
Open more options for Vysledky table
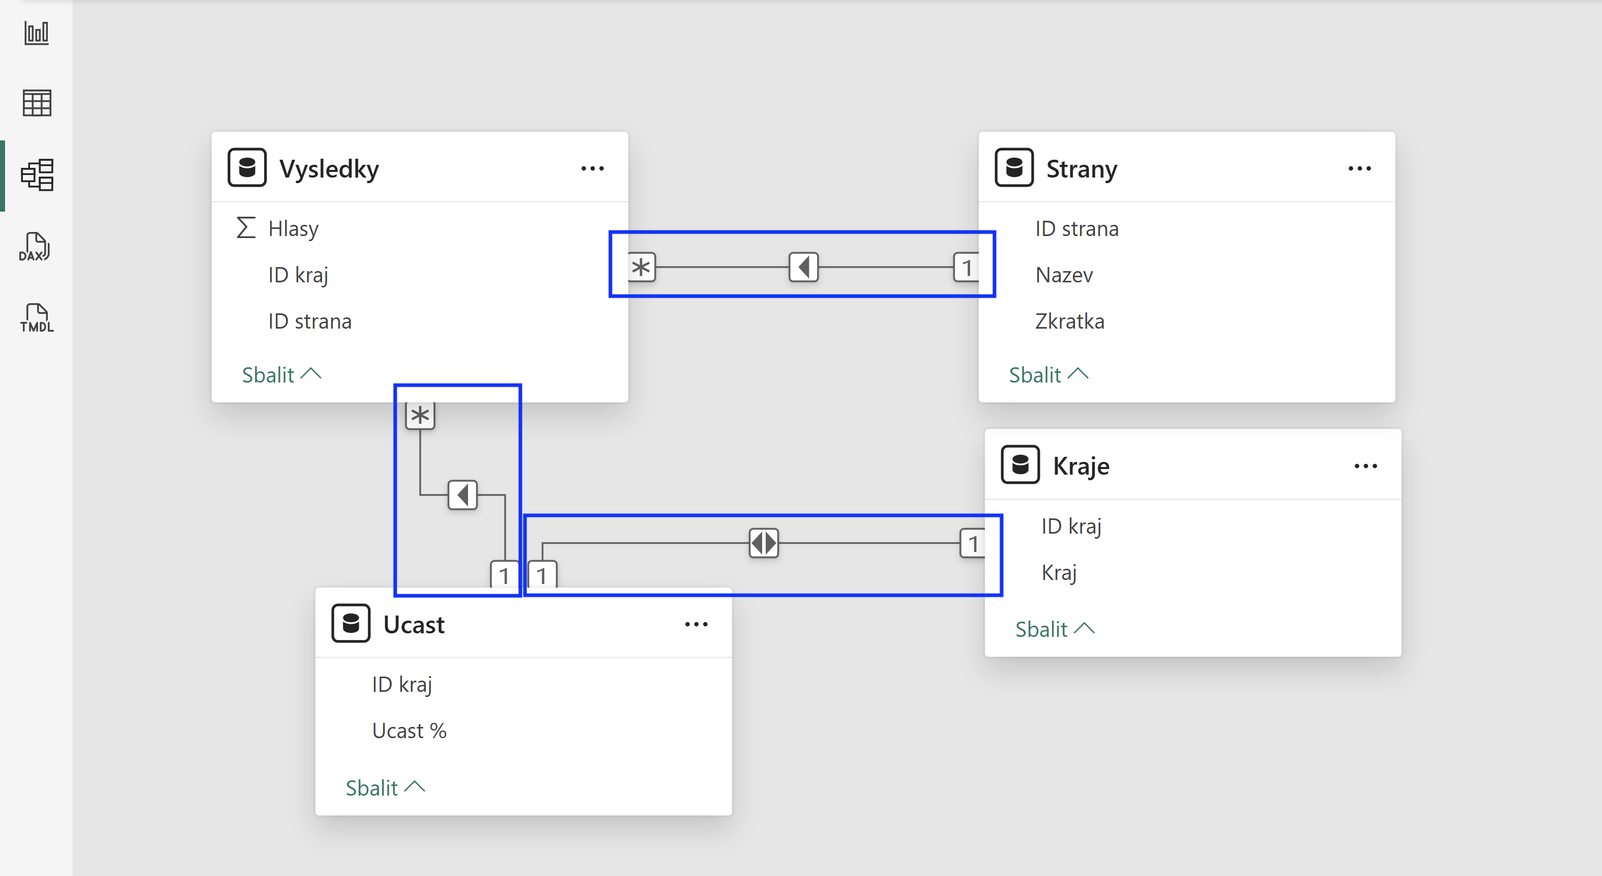(592, 168)
